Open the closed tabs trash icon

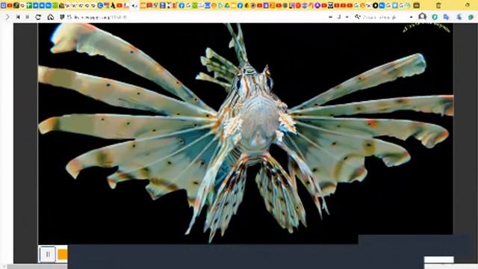click(438, 5)
